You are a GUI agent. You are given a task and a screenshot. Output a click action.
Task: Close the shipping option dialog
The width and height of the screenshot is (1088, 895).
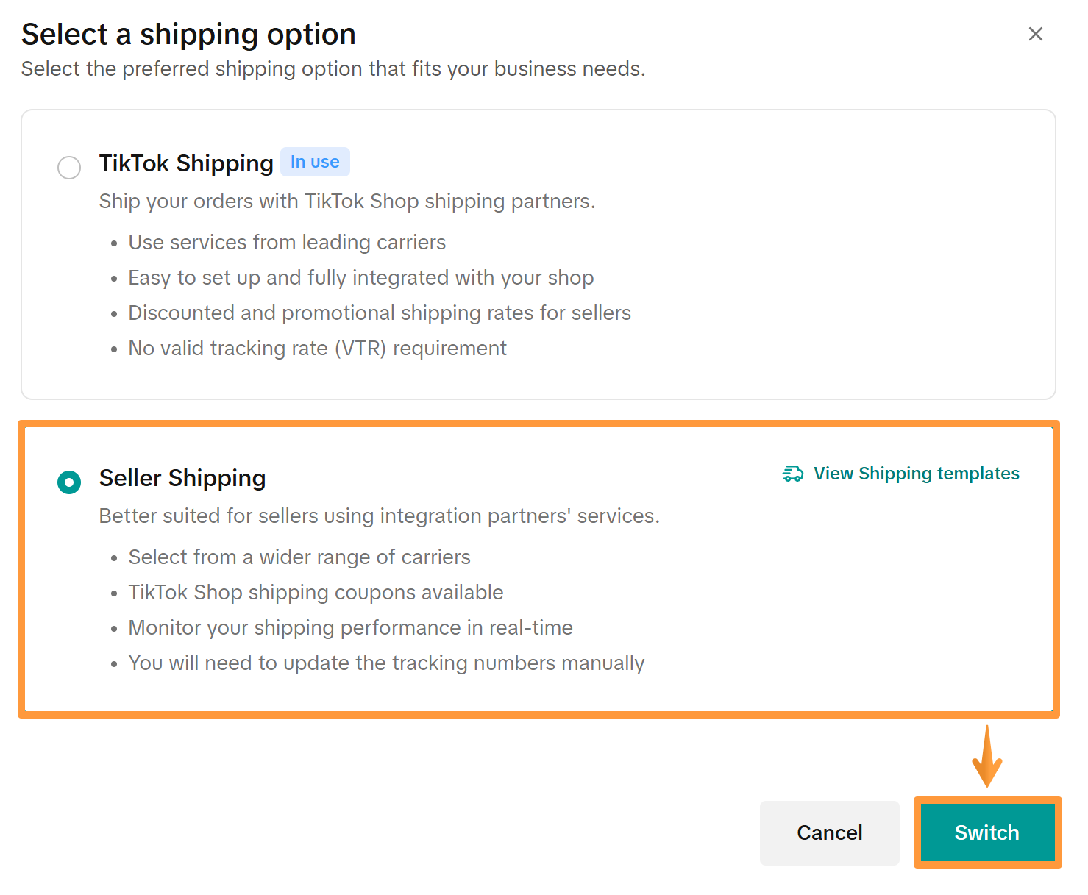click(1036, 34)
